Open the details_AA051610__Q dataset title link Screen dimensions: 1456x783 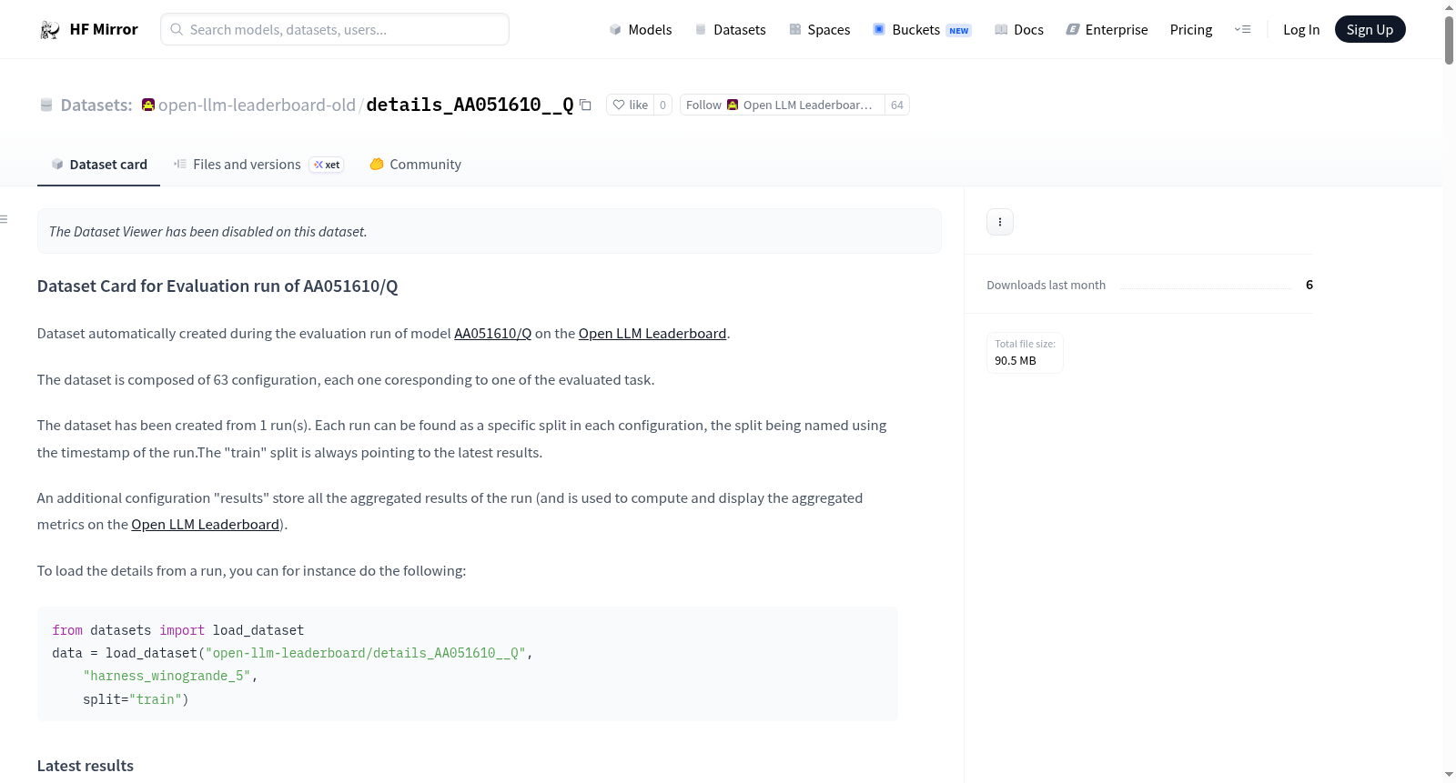point(470,105)
